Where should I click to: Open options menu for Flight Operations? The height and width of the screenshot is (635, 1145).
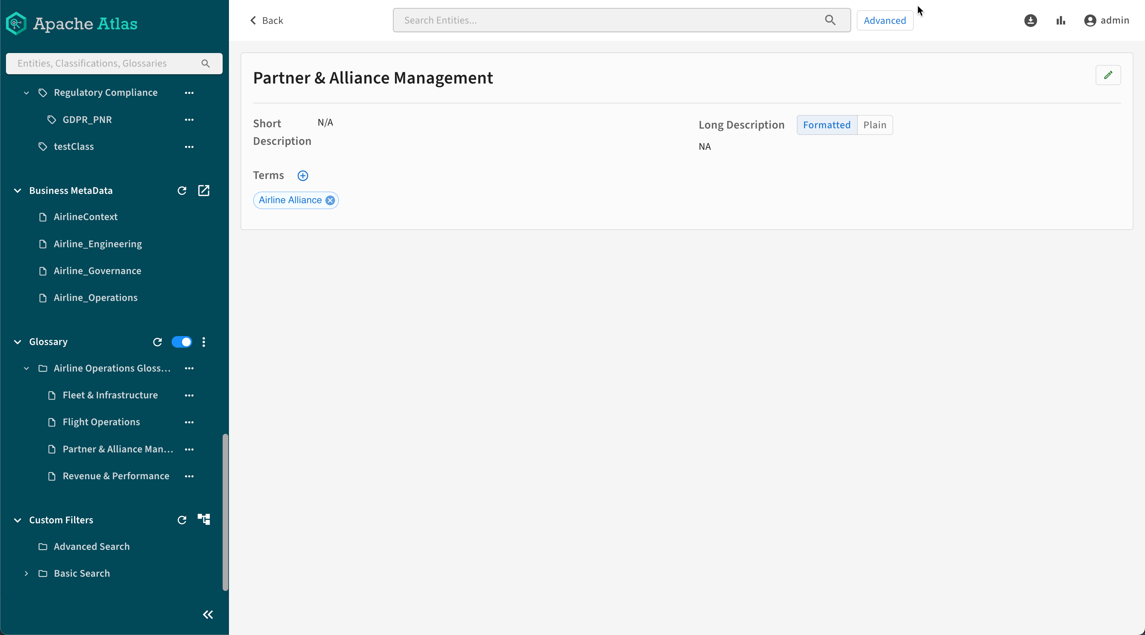tap(189, 423)
